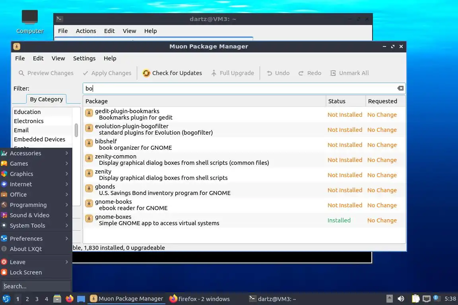Click Full Upgrade in the toolbar
The width and height of the screenshot is (458, 305).
click(233, 73)
